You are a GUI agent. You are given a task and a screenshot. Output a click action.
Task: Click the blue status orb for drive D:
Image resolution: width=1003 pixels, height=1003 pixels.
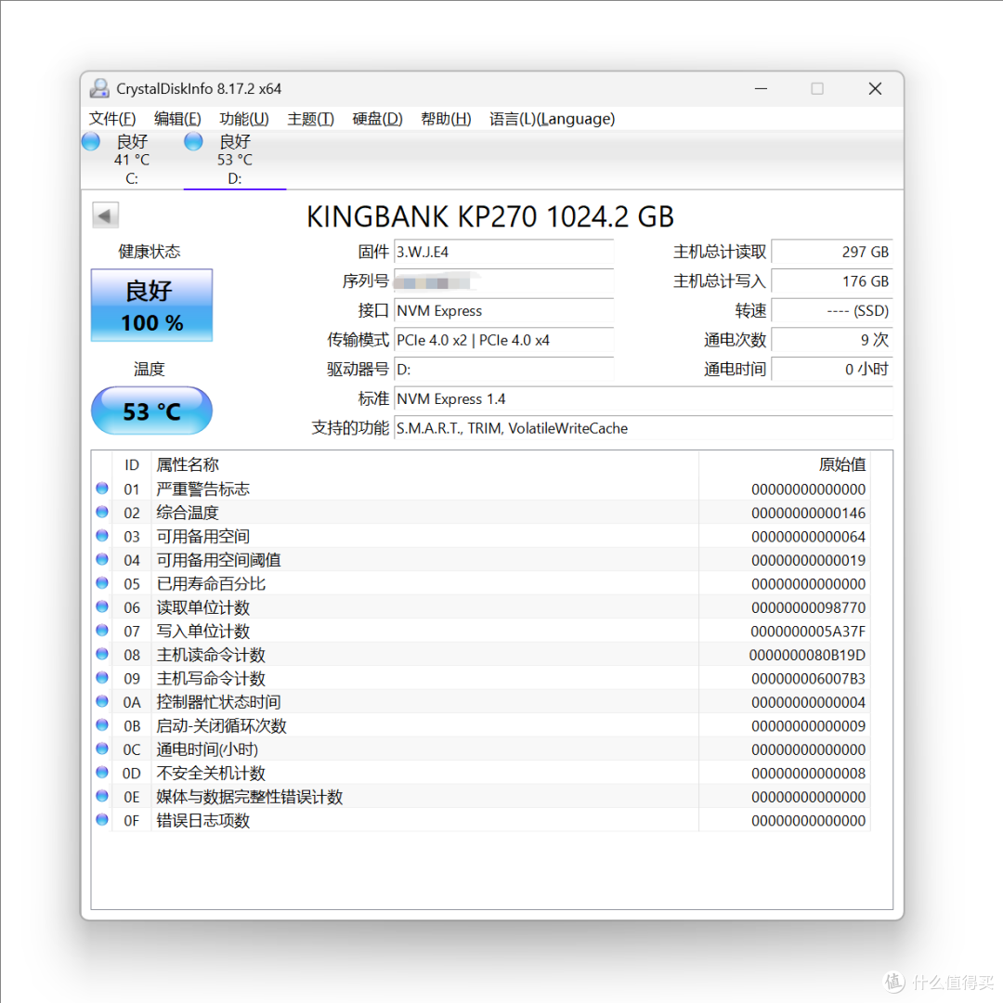(x=193, y=141)
